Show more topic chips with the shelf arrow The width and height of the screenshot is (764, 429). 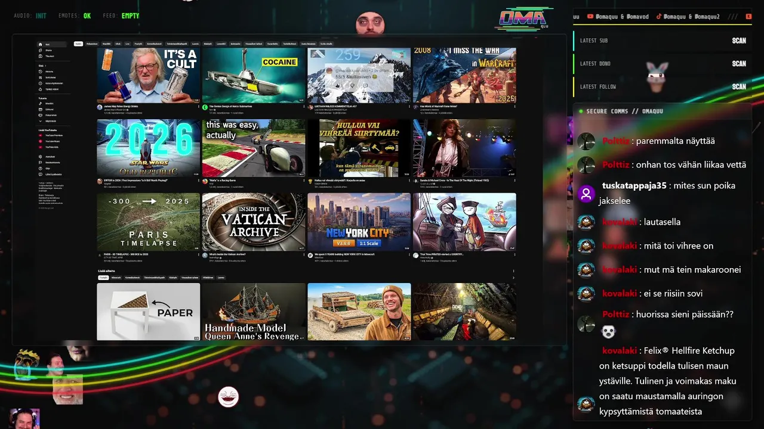[513, 278]
